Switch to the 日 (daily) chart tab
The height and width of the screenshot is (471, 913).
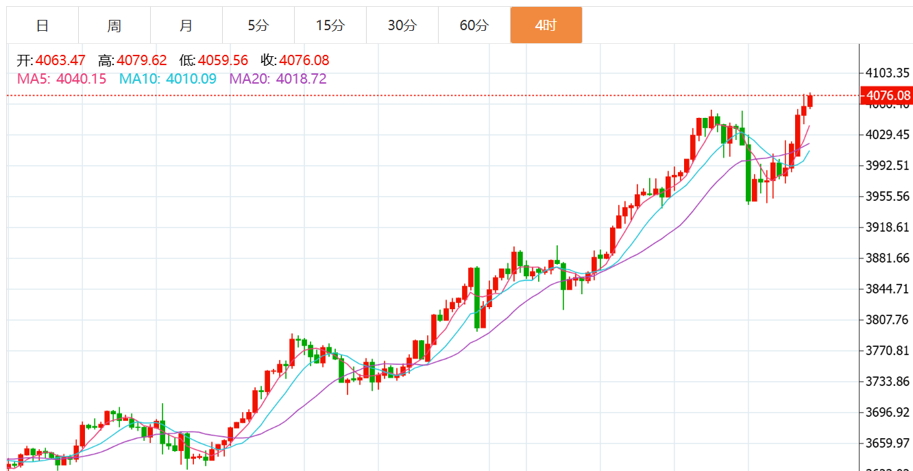pyautogui.click(x=42, y=25)
